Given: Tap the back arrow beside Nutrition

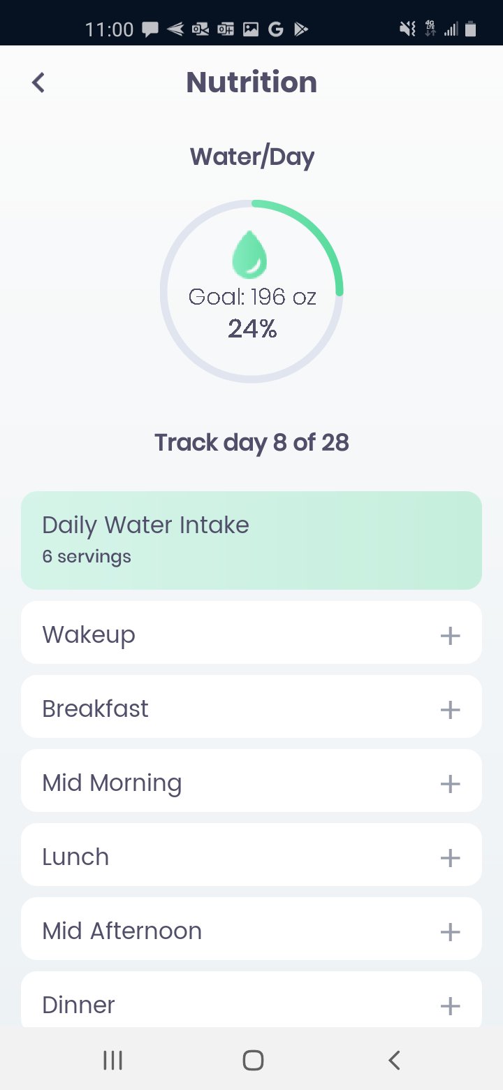Looking at the screenshot, I should pos(38,82).
